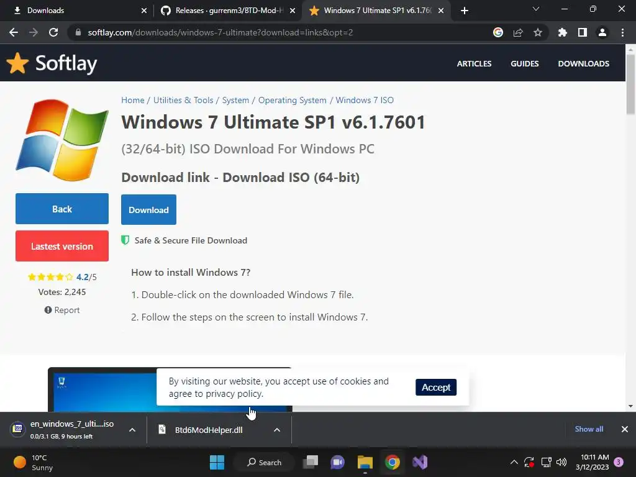Click the ISO file icon in downloads bar
This screenshot has width=636, height=477.
(18, 429)
